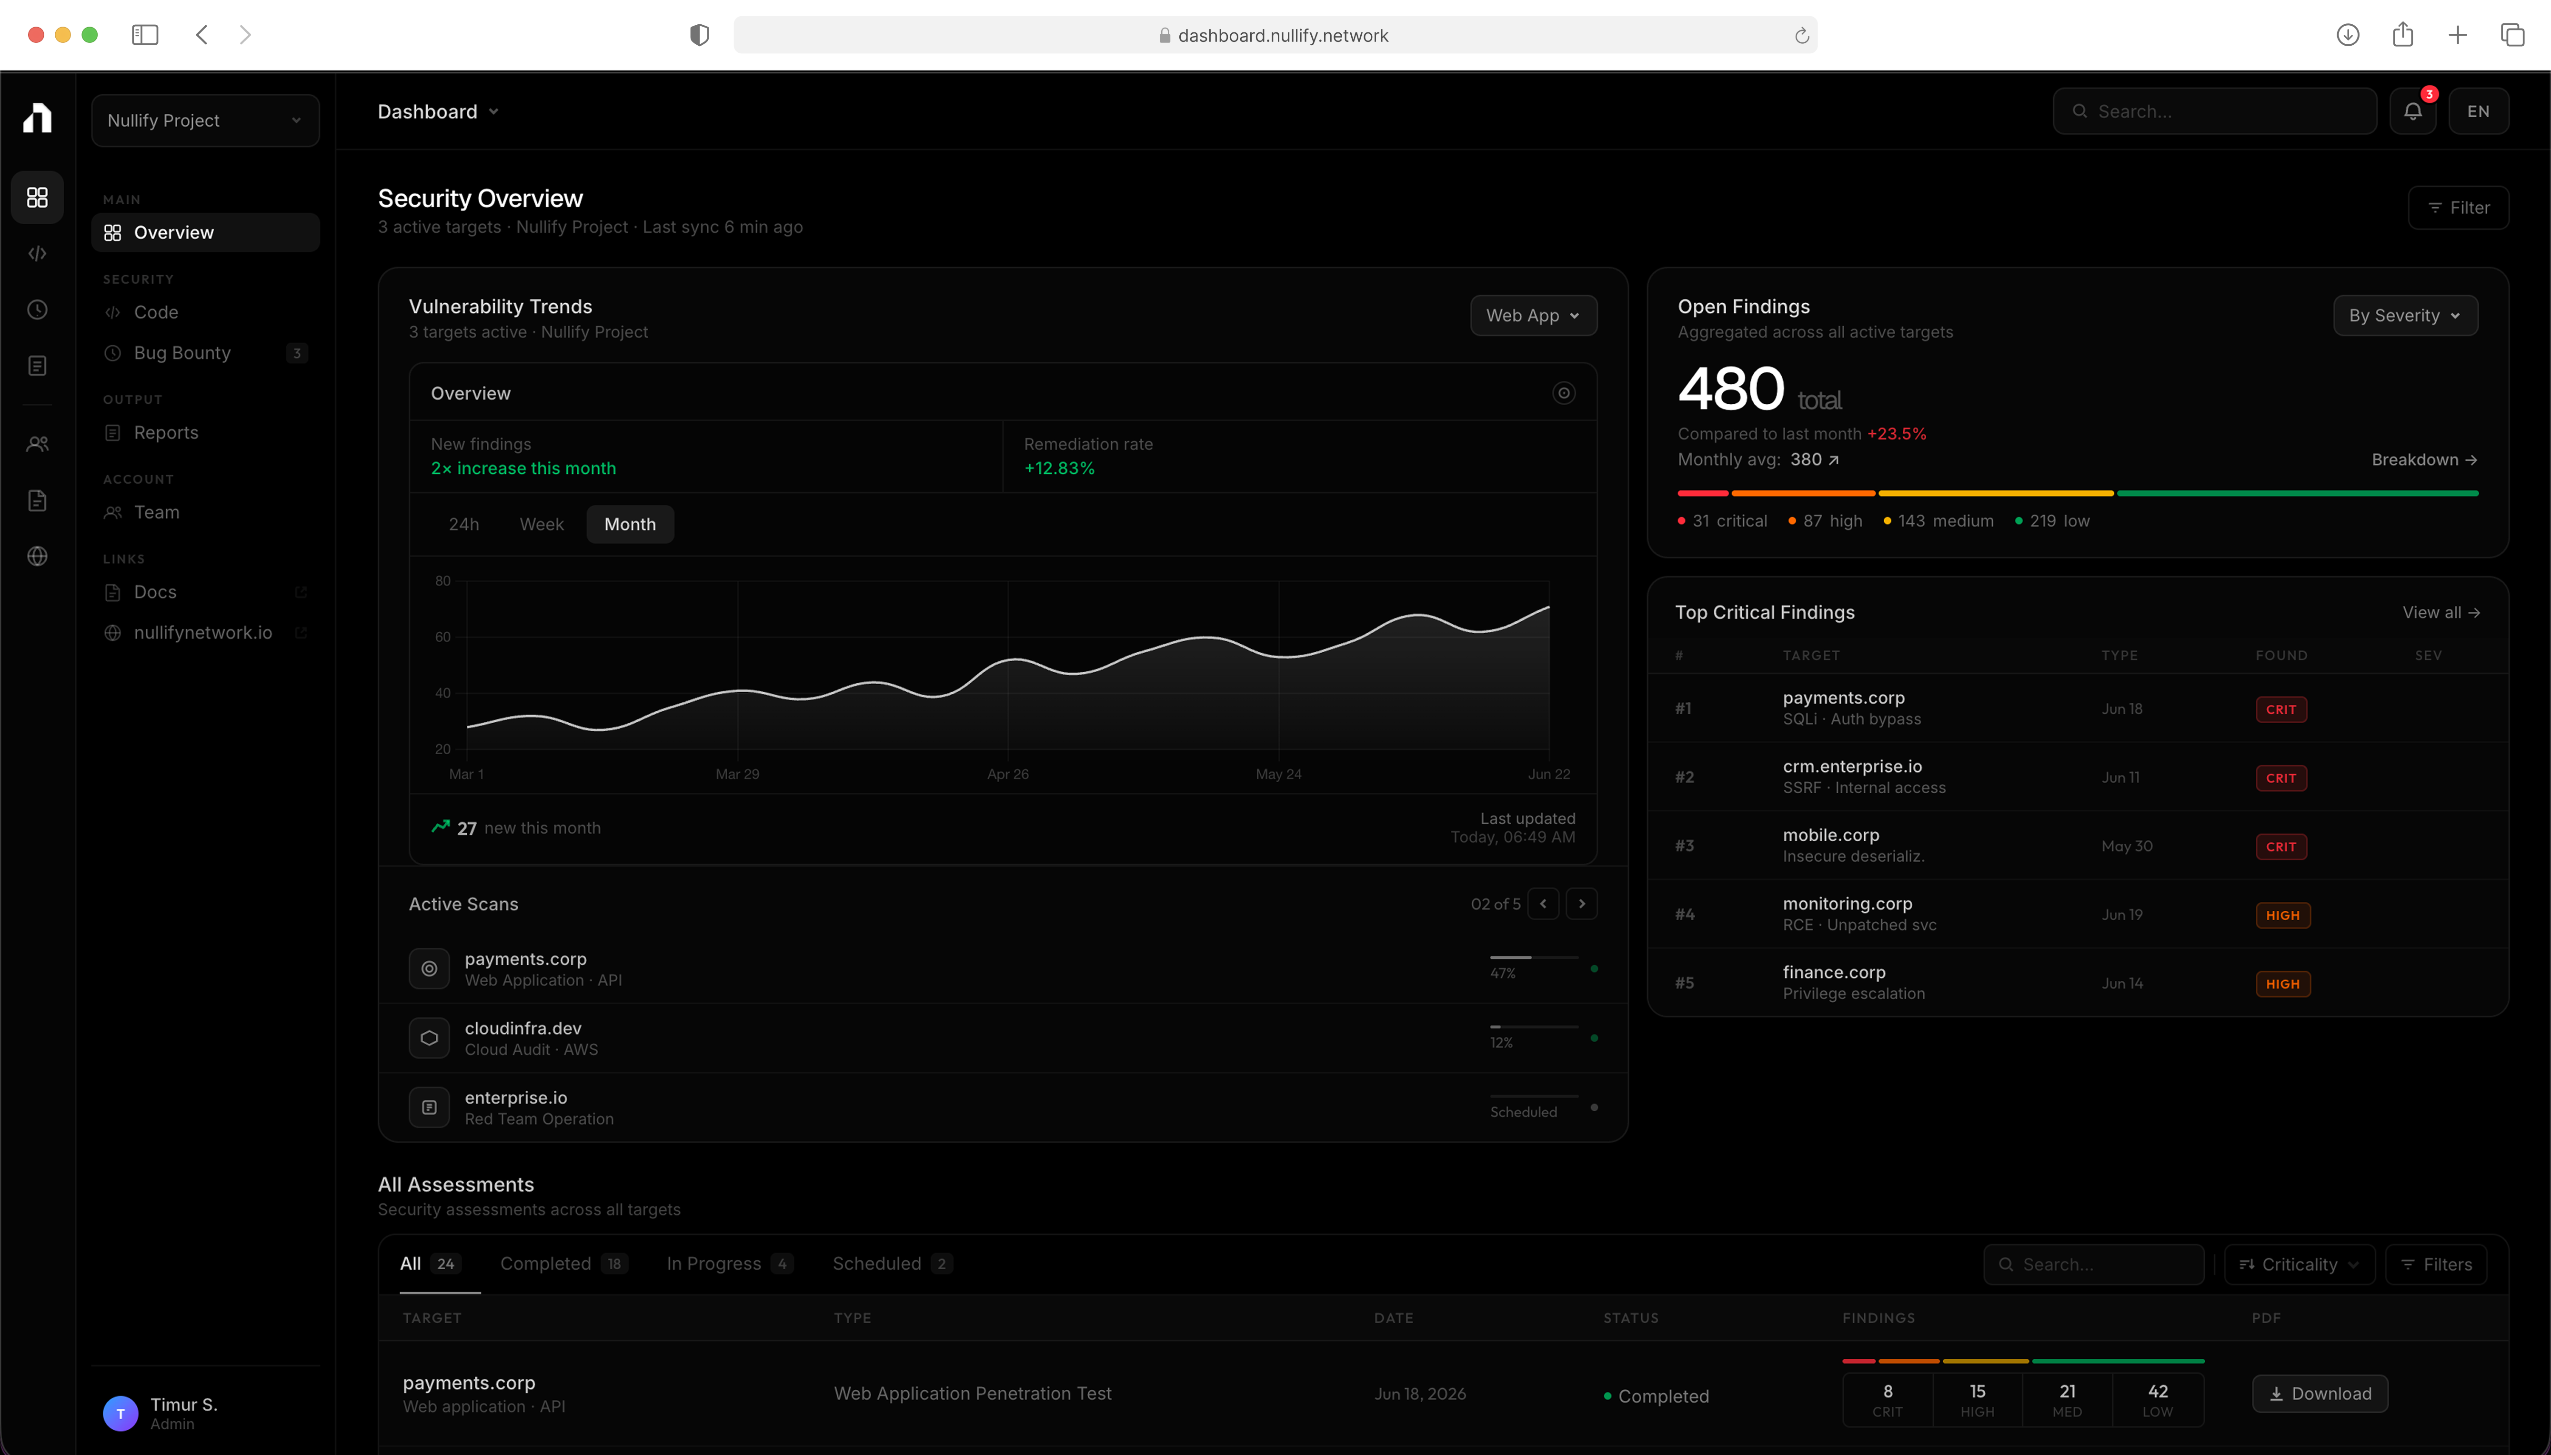Select the Week time range
Viewport: 2551px width, 1455px height.
pos(542,525)
